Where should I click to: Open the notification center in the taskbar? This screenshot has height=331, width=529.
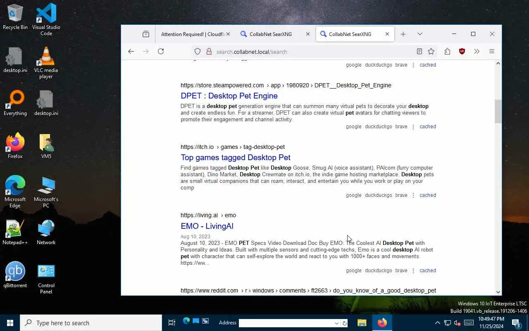[x=517, y=323]
